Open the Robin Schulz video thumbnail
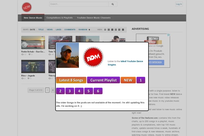The height and width of the screenshot is (136, 204). pyautogui.click(x=33, y=42)
